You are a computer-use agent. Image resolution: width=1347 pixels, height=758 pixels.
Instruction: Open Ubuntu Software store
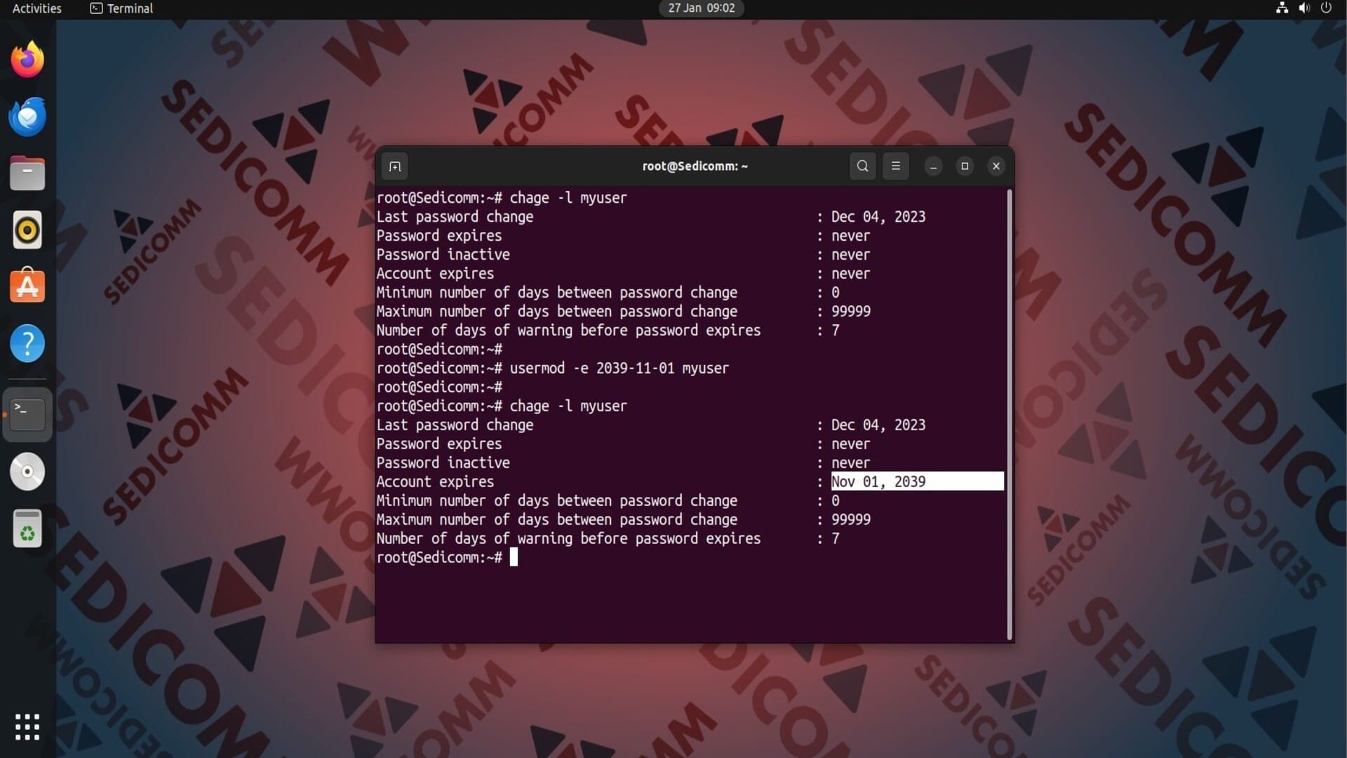[x=27, y=286]
